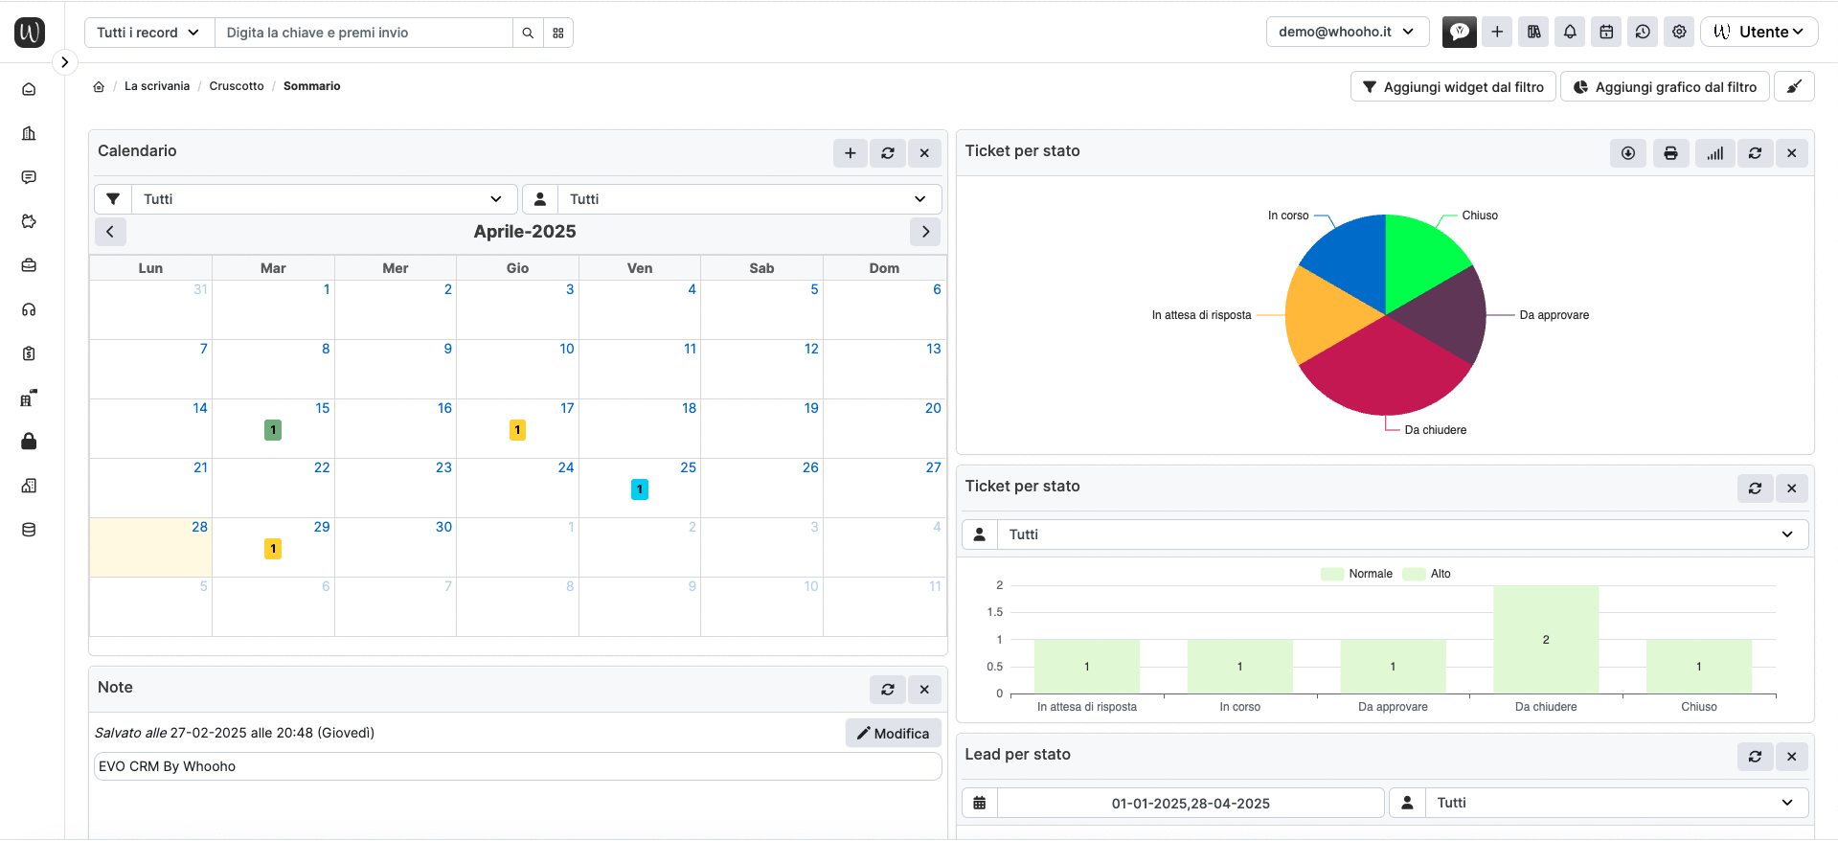Open the chat message sidebar icon
This screenshot has width=1838, height=841.
tap(29, 177)
